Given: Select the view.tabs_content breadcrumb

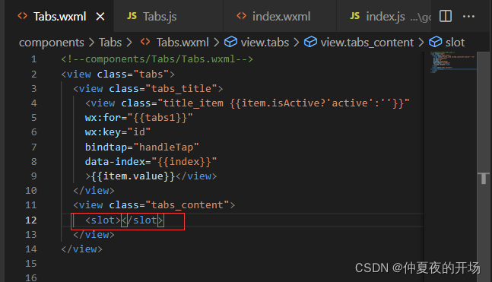Looking at the screenshot, I should point(367,43).
